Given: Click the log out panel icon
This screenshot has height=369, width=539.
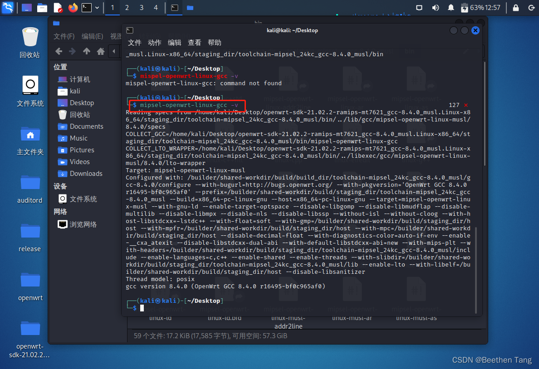Looking at the screenshot, I should click(x=531, y=8).
